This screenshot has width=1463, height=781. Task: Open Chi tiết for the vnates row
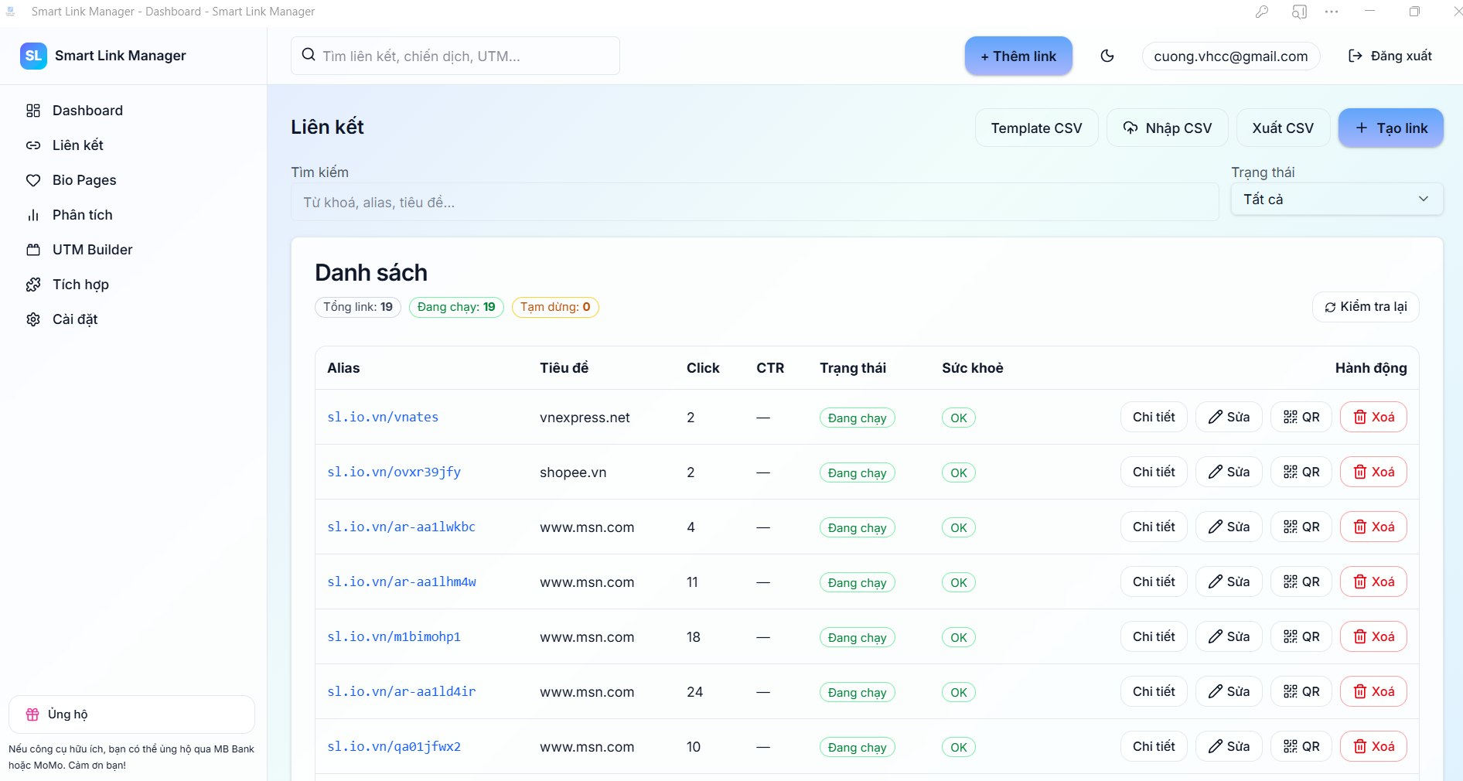pyautogui.click(x=1154, y=417)
